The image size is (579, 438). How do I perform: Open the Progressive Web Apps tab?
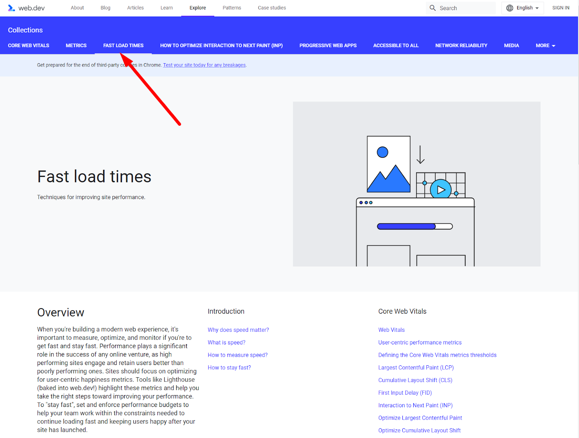coord(328,46)
